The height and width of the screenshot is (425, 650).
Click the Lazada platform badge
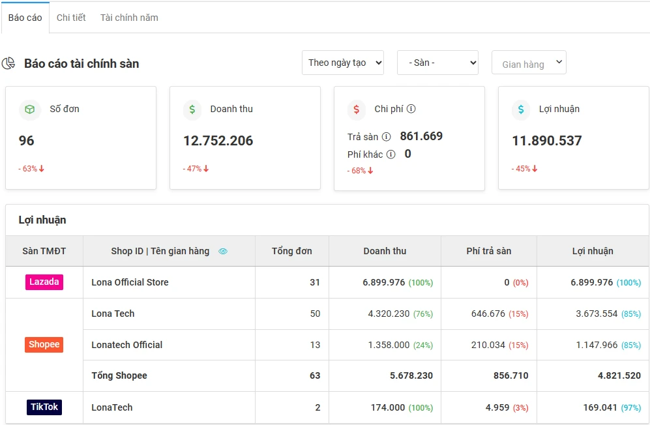tap(44, 282)
